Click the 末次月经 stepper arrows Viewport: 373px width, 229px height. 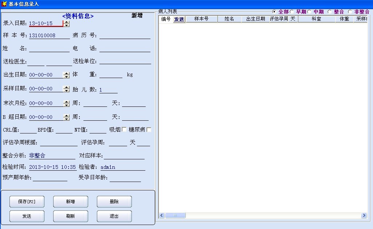pyautogui.click(x=67, y=104)
